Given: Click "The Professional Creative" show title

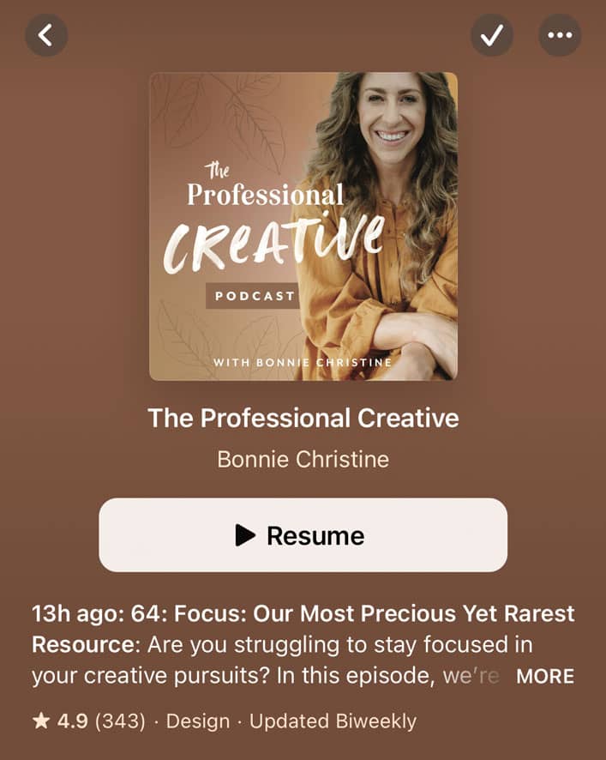Looking at the screenshot, I should 303,418.
